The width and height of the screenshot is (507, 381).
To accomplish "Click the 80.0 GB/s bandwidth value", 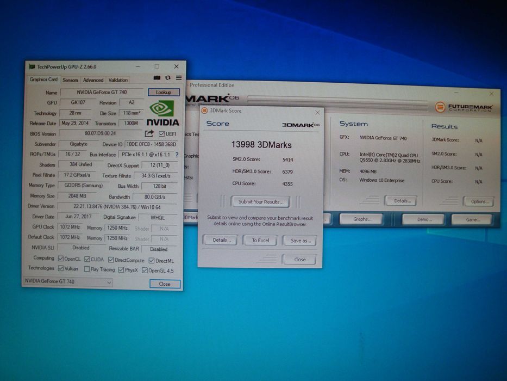I will 155,197.
